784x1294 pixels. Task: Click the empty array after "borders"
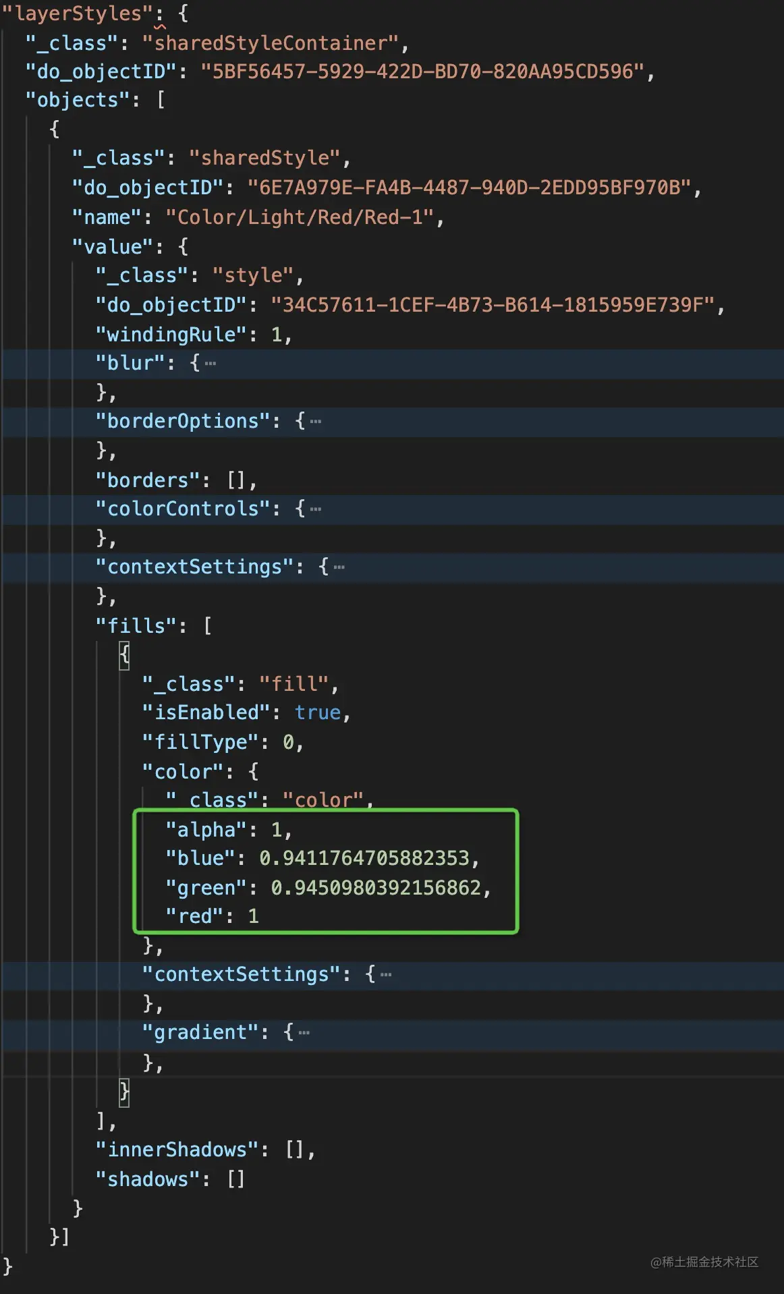[x=235, y=480]
